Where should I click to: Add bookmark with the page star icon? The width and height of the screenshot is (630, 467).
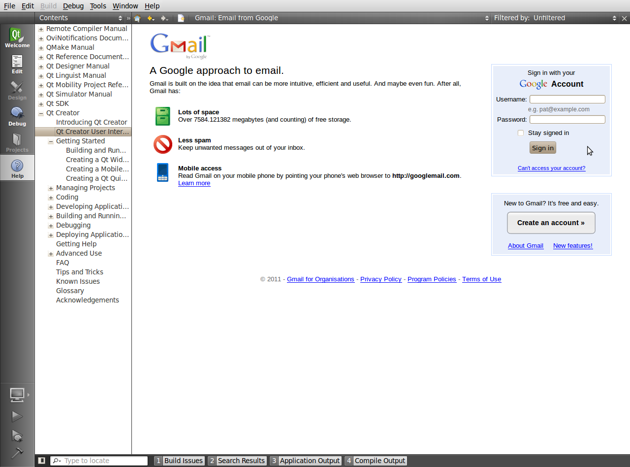point(181,18)
